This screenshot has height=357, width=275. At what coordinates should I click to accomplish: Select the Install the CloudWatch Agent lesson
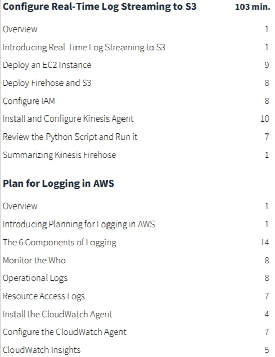coord(57,314)
